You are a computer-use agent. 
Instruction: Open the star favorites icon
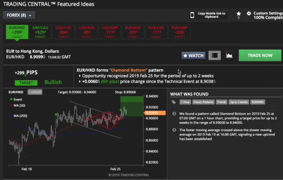coord(239,14)
